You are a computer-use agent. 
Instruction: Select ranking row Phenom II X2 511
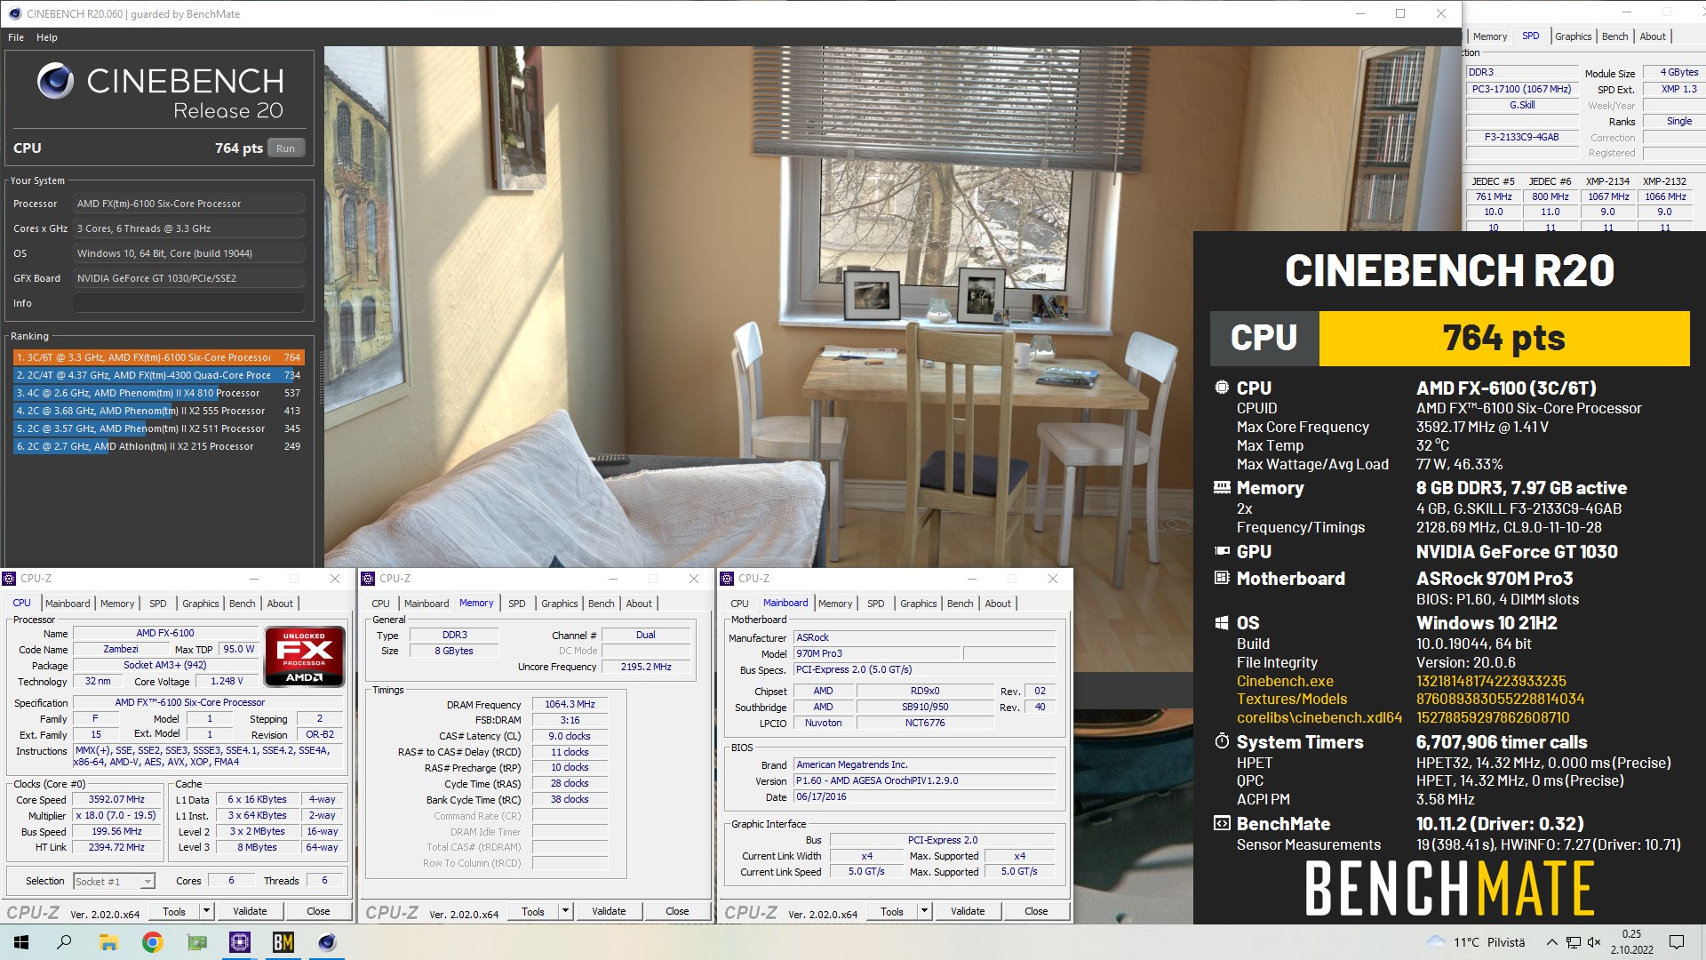click(x=159, y=428)
